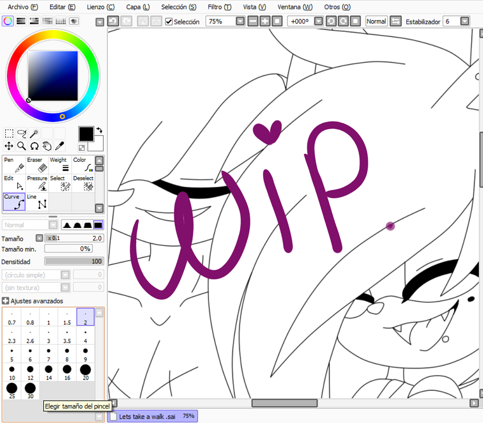
Task: Open the Capa menu
Action: [138, 7]
